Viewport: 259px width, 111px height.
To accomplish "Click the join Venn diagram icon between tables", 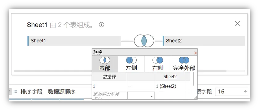I will (x=144, y=41).
